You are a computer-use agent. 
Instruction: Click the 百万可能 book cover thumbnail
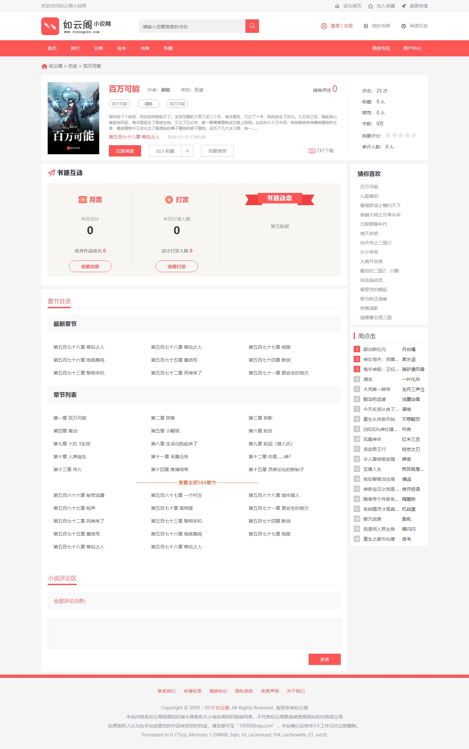click(x=73, y=118)
